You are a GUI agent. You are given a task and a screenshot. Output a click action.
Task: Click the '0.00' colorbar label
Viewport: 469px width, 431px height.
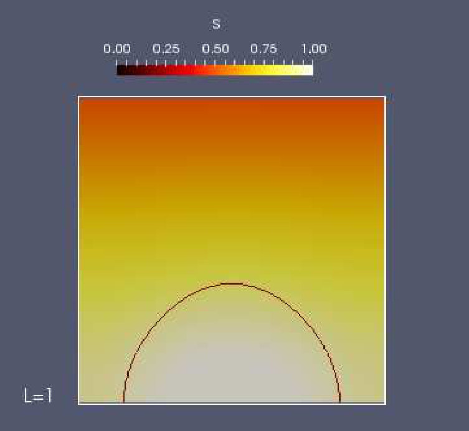(x=117, y=49)
